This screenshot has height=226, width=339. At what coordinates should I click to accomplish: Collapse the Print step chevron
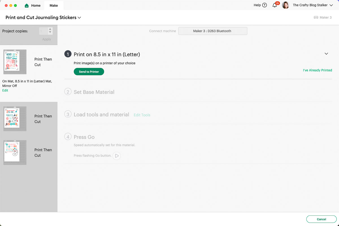click(x=326, y=54)
